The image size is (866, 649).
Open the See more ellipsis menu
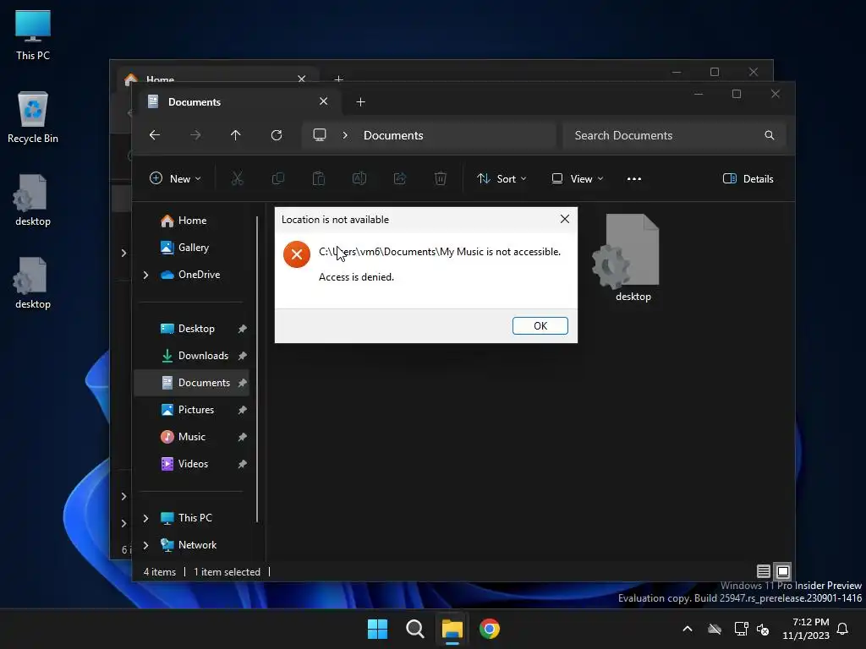tap(634, 179)
